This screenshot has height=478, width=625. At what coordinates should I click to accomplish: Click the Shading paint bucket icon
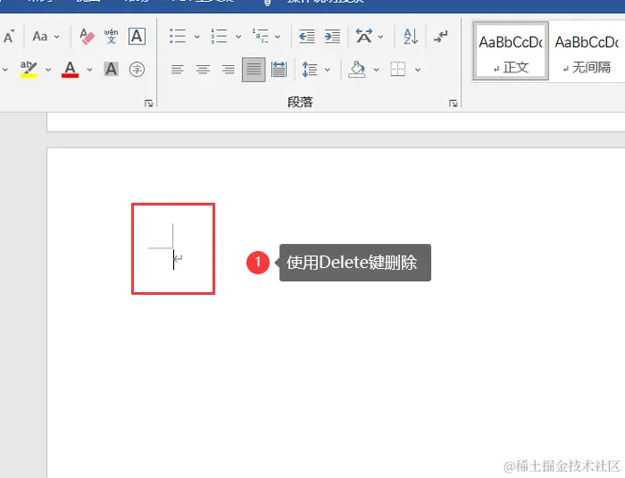point(357,70)
